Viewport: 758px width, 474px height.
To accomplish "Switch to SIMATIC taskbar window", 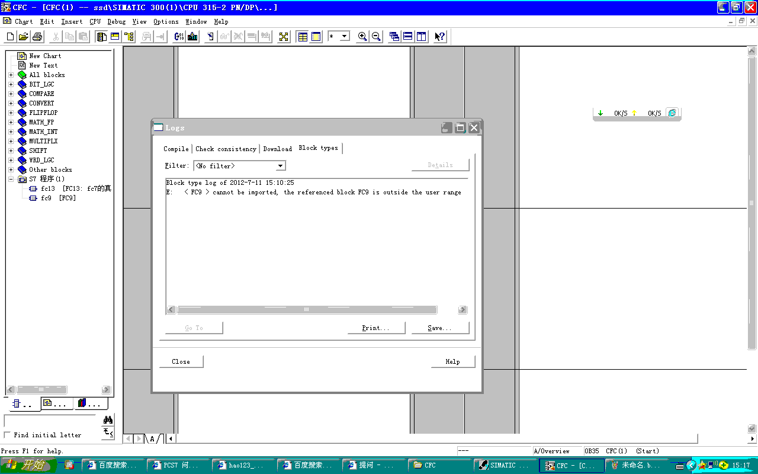I will (505, 465).
